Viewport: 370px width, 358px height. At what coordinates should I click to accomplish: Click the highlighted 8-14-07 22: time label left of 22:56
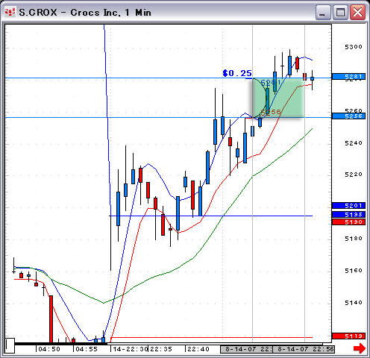coord(247,349)
